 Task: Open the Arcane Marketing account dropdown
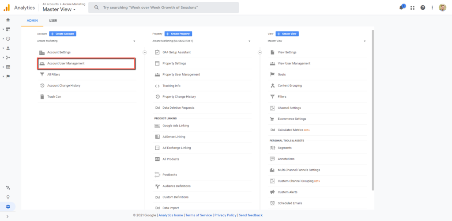tap(87, 41)
